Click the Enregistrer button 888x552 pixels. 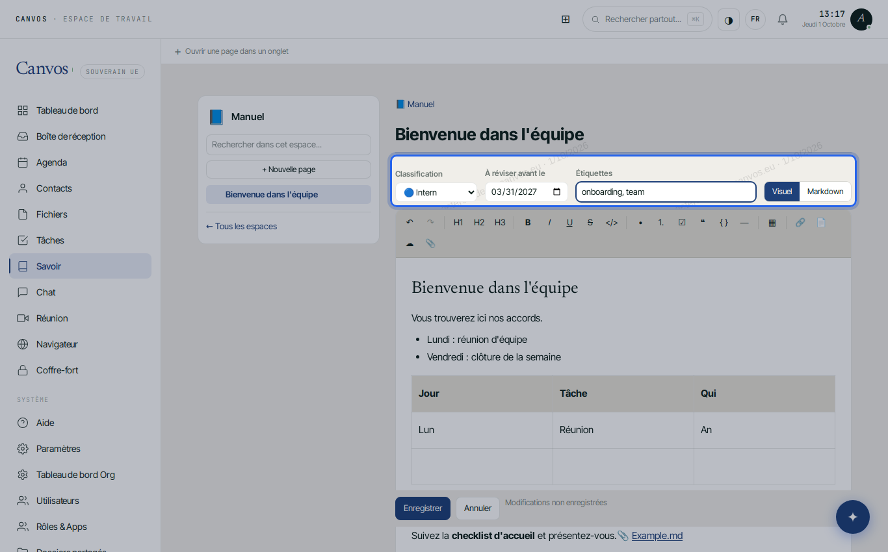pyautogui.click(x=423, y=508)
